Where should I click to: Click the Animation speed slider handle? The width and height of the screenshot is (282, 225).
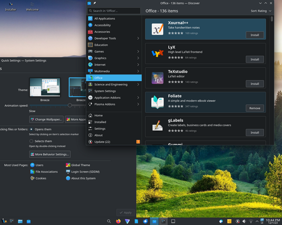pos(70,105)
